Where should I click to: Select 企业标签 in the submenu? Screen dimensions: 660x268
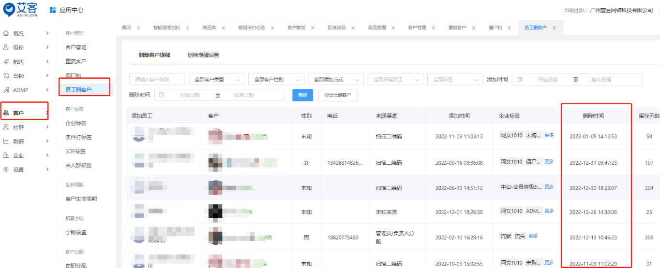coord(76,123)
